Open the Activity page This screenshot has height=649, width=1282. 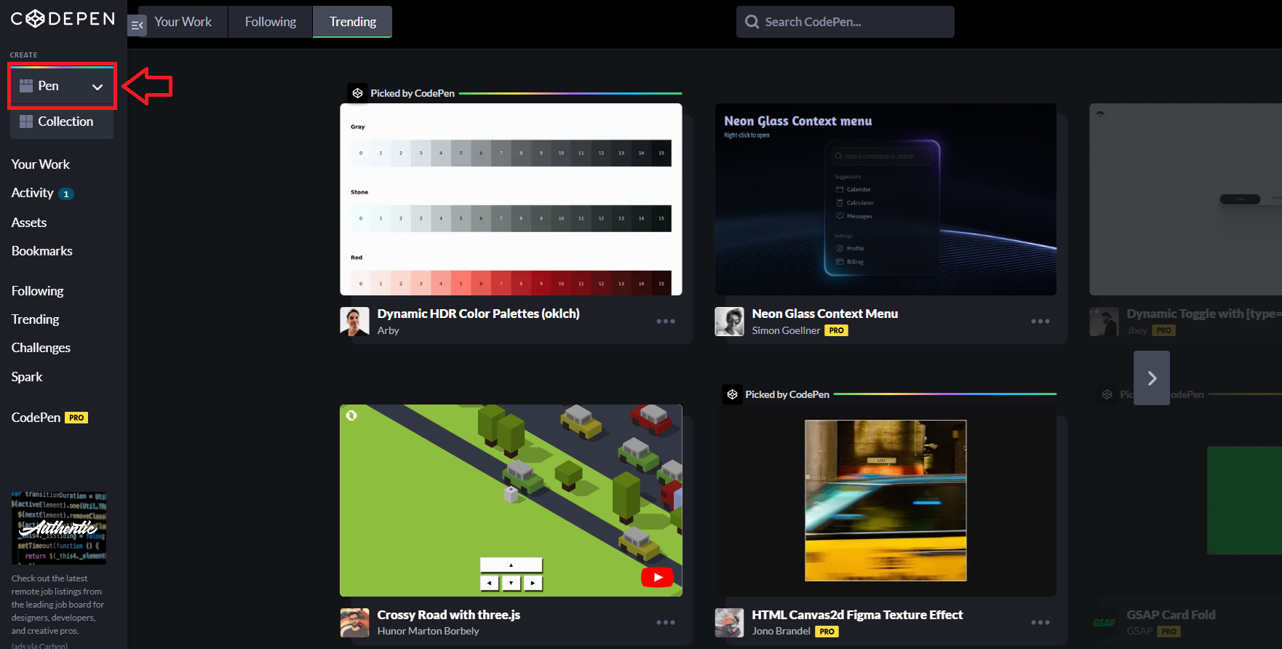click(x=33, y=193)
